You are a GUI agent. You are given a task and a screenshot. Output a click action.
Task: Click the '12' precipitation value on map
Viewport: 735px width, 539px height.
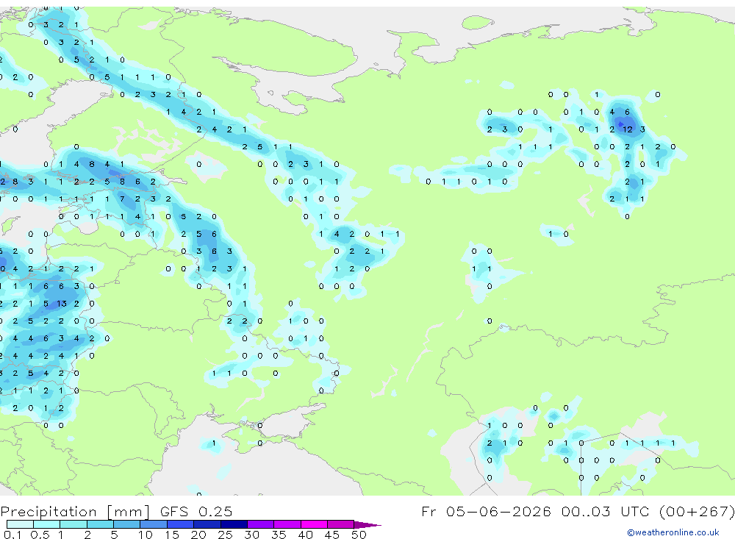click(x=628, y=129)
